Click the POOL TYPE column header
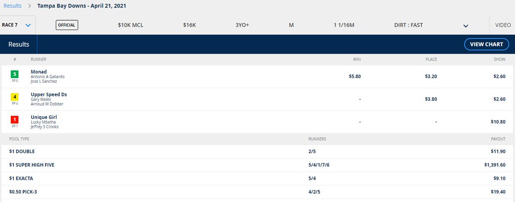This screenshot has width=515, height=202. point(19,139)
